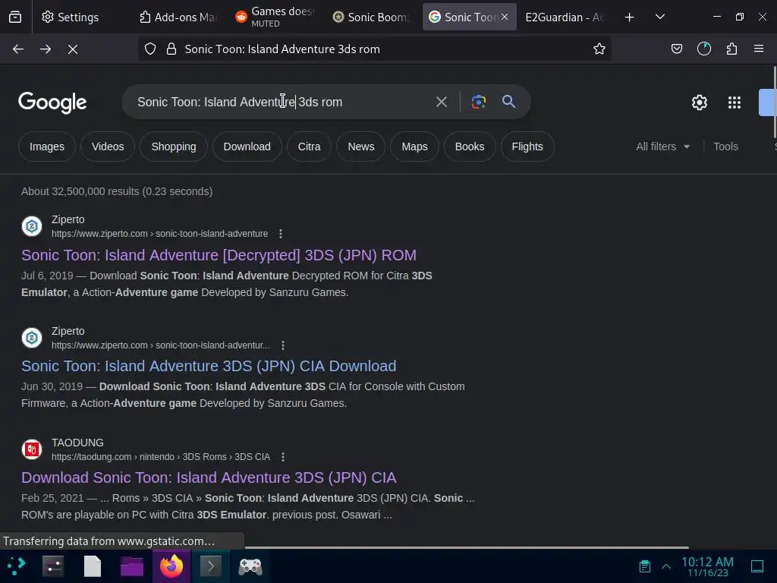Image resolution: width=777 pixels, height=583 pixels.
Task: Open terminal from taskbar
Action: pos(211,566)
